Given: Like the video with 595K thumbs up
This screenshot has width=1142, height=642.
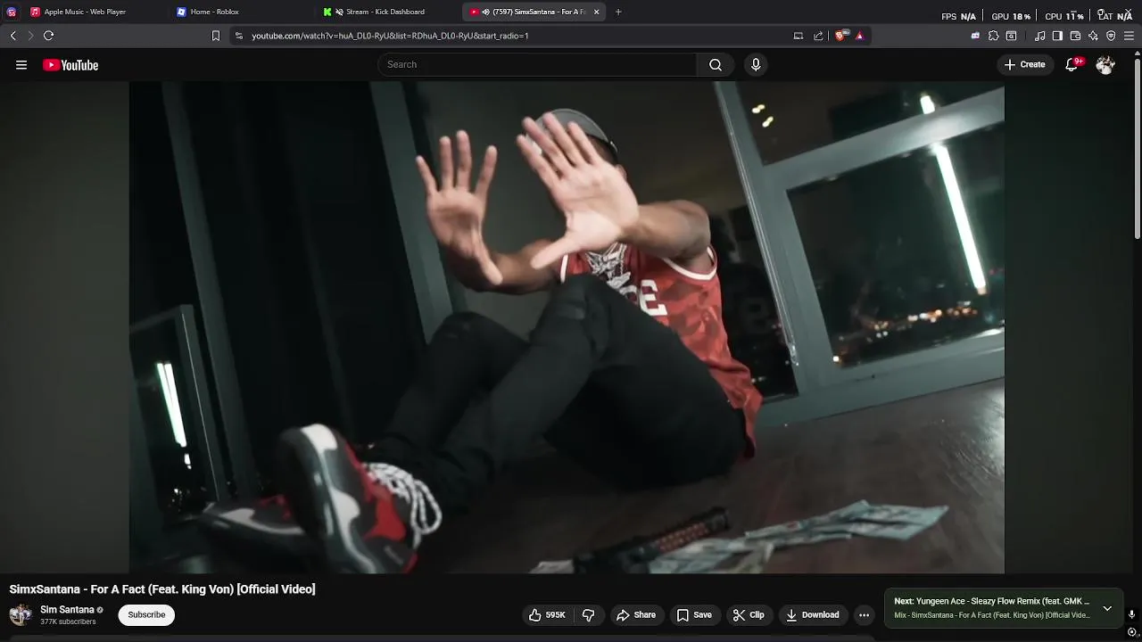Looking at the screenshot, I should 547,614.
